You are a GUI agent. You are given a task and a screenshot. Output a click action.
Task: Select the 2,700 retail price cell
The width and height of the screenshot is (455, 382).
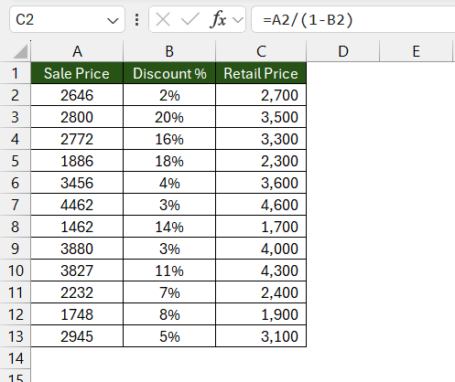pyautogui.click(x=261, y=95)
